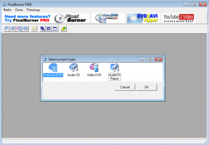The width and height of the screenshot is (209, 145).
Task: Select the AudioCD Ripper project type
Action: pyautogui.click(x=115, y=72)
